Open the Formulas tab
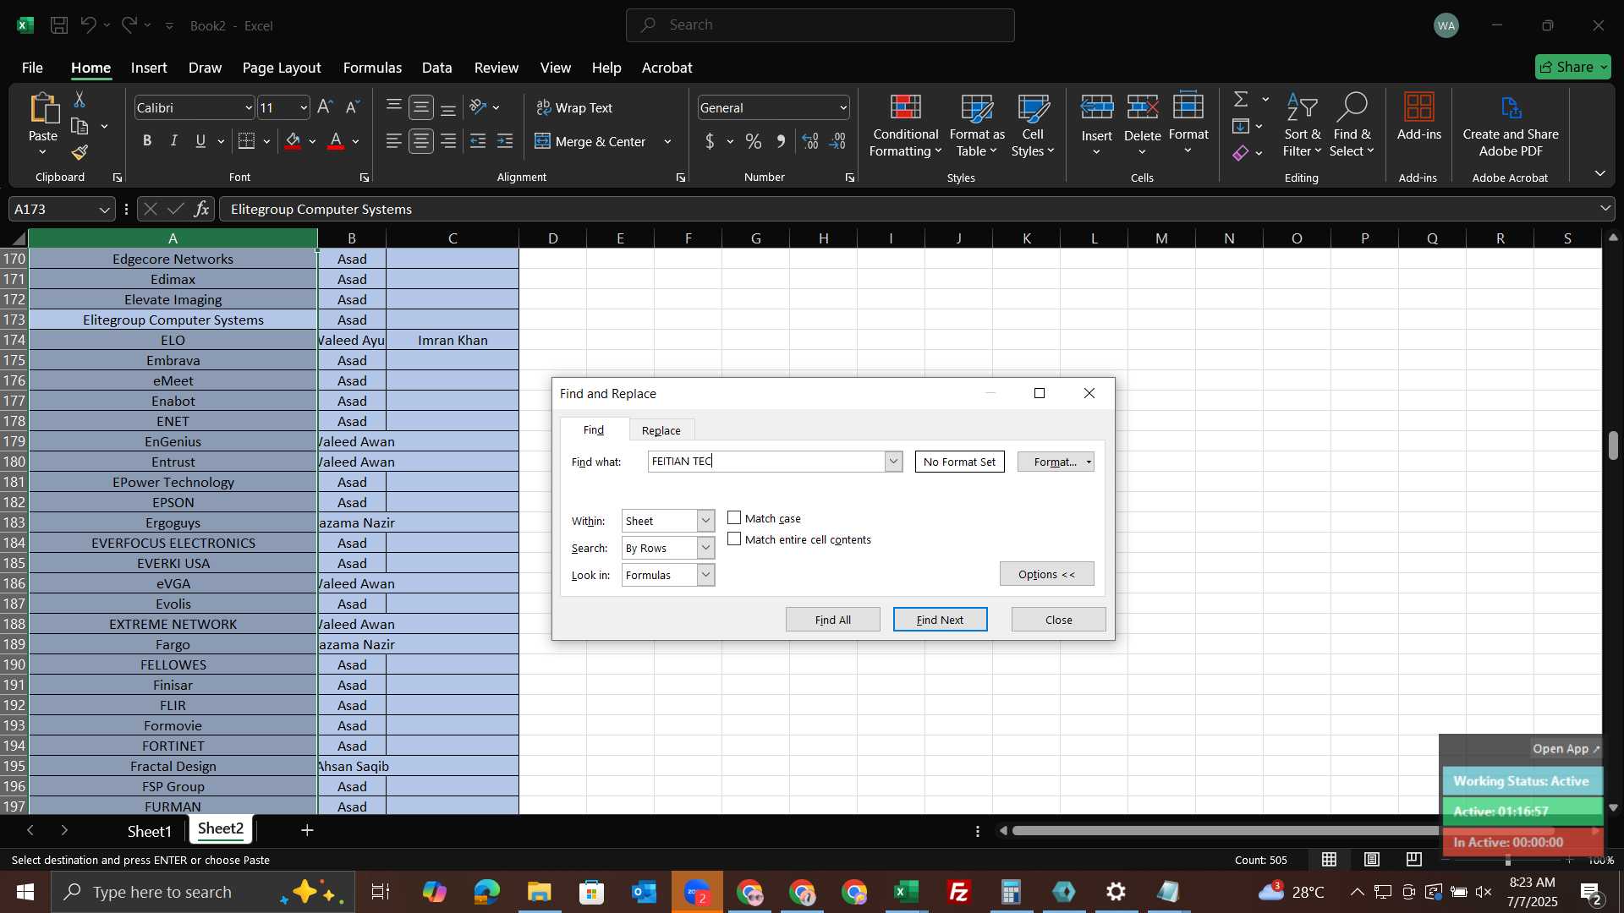 pyautogui.click(x=372, y=68)
